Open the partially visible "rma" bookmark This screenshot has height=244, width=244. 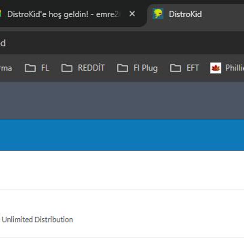(6, 68)
